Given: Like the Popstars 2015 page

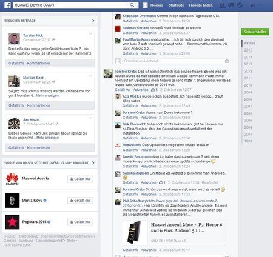Looking at the screenshot, I should coord(80,222).
